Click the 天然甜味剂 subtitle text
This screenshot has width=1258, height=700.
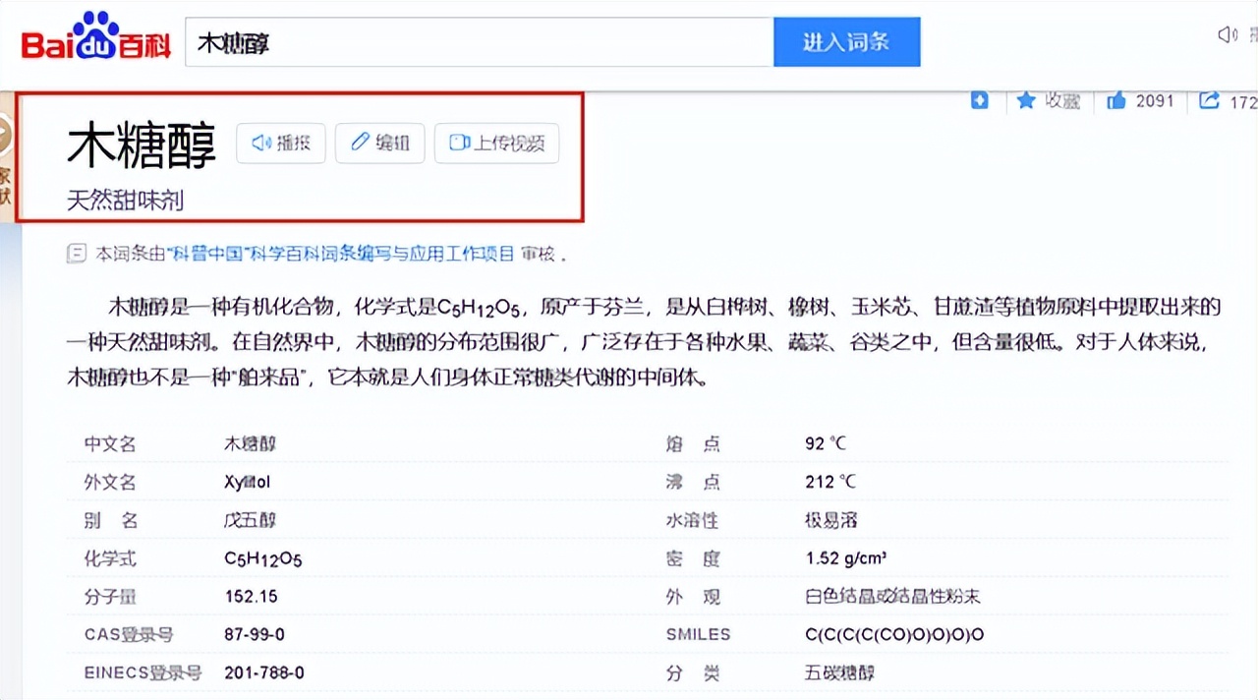coord(125,201)
